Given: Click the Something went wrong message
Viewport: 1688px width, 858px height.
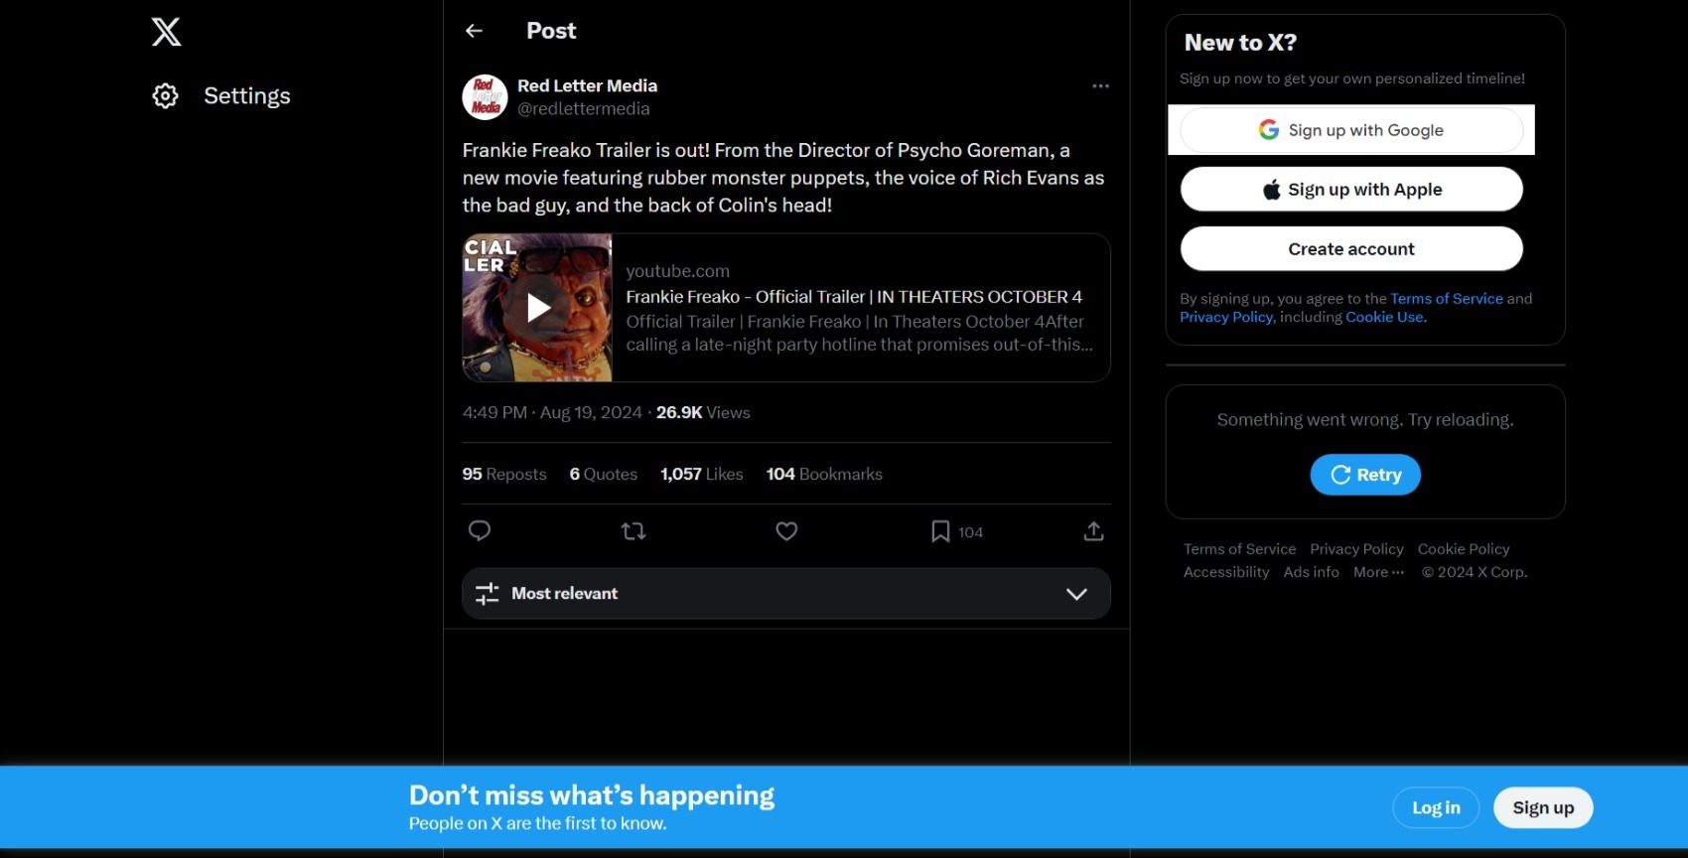Looking at the screenshot, I should pyautogui.click(x=1365, y=420).
